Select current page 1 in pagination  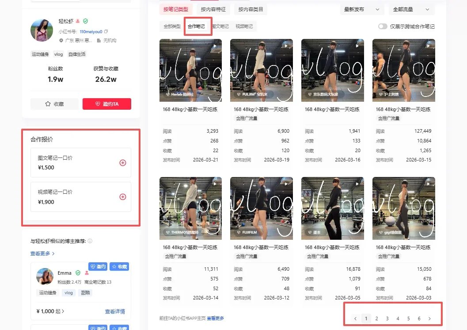click(366, 318)
